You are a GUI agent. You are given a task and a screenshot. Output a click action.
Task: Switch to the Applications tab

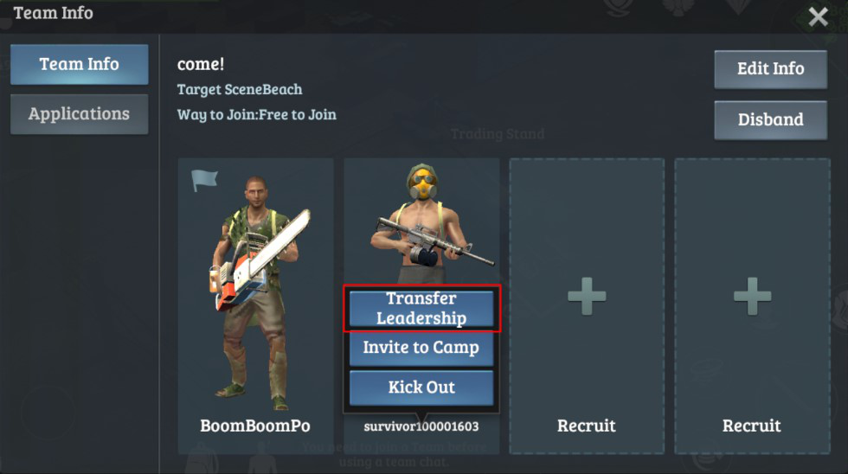click(79, 114)
